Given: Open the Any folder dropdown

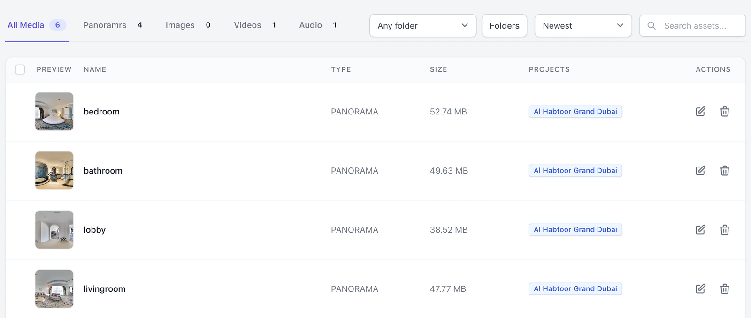Looking at the screenshot, I should pyautogui.click(x=423, y=25).
